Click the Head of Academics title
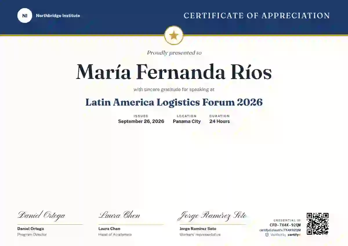The height and width of the screenshot is (246, 348). pos(115,234)
